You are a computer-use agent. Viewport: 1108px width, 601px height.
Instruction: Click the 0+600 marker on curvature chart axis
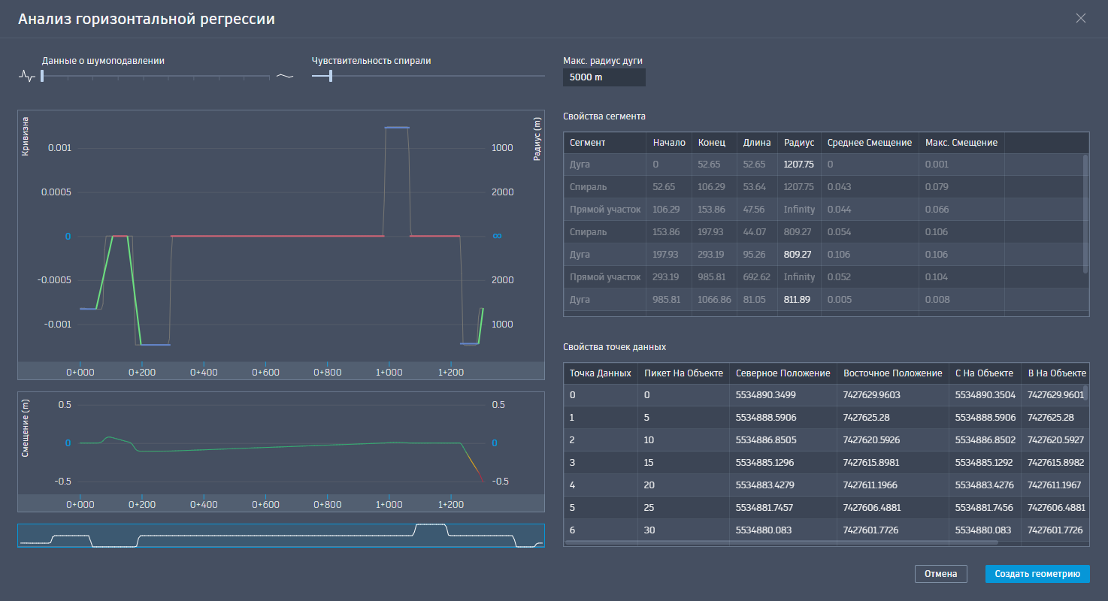pyautogui.click(x=265, y=372)
